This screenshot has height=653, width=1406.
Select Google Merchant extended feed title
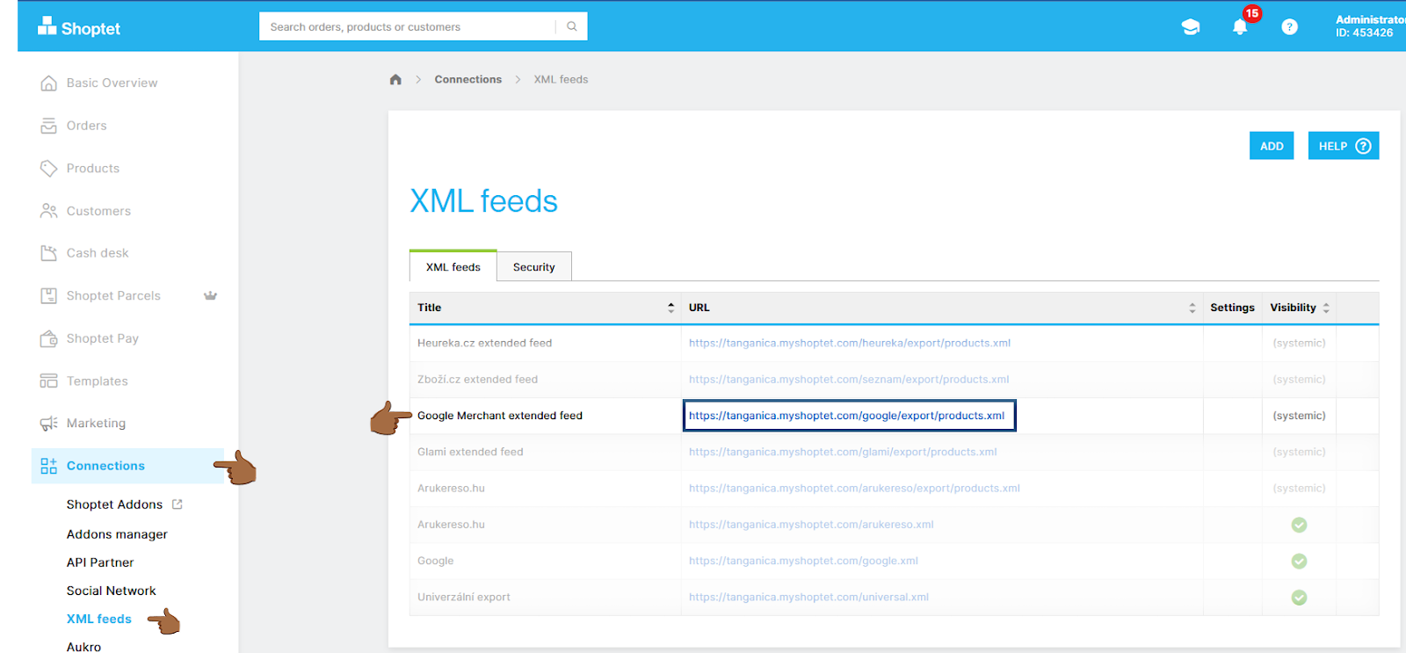tap(500, 416)
